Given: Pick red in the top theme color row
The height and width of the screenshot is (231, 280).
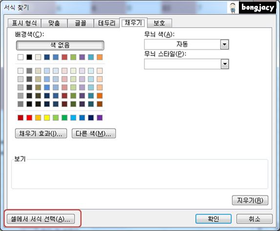Looking at the screenshot, I should point(65,57).
